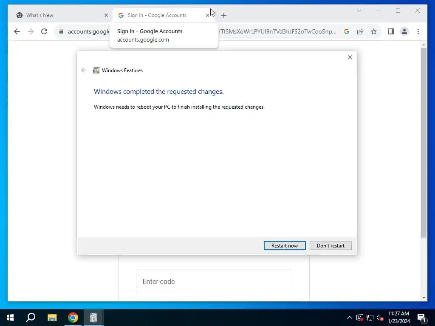Close the Windows Features dialog
435x326 pixels.
click(350, 57)
